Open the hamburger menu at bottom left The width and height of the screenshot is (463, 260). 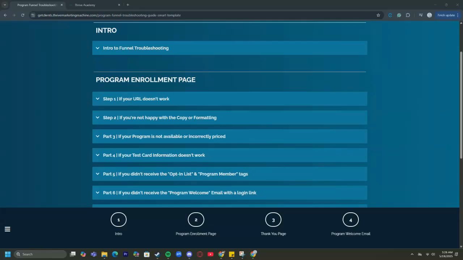click(7, 229)
